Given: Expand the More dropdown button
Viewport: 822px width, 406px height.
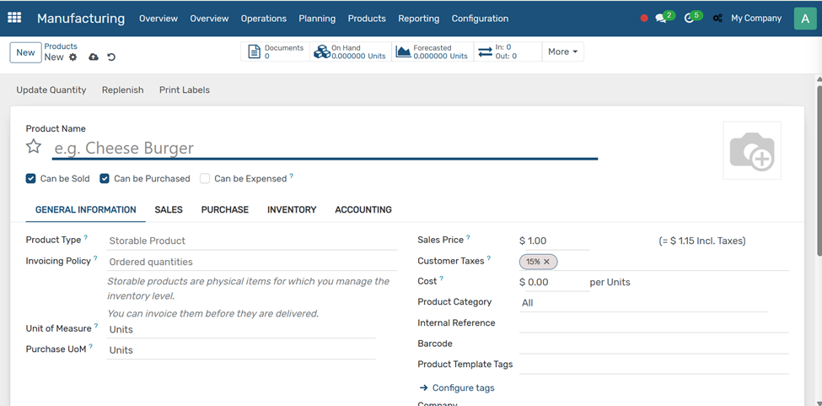Looking at the screenshot, I should pyautogui.click(x=562, y=51).
